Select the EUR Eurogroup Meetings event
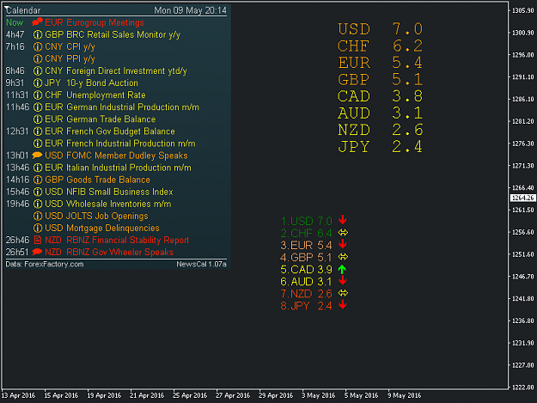 click(95, 22)
